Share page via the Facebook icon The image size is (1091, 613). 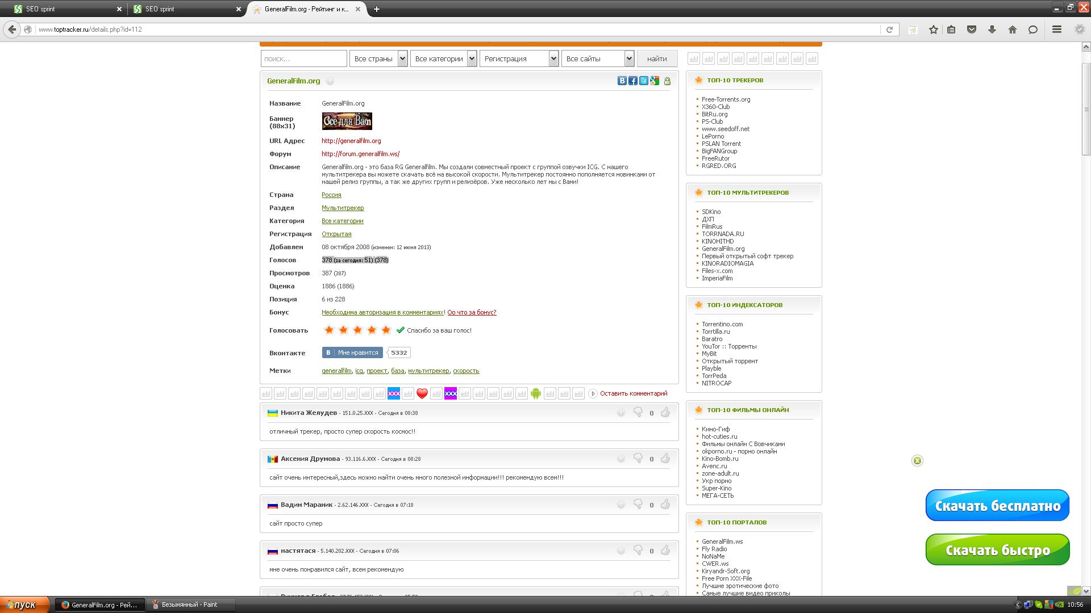632,81
